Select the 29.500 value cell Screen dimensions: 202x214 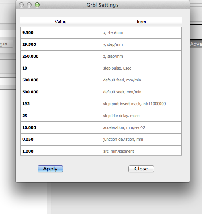click(60, 44)
